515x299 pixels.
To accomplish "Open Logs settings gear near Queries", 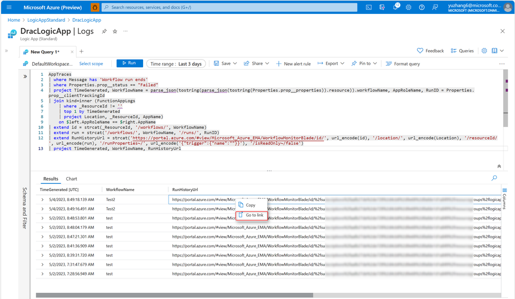I will [484, 51].
